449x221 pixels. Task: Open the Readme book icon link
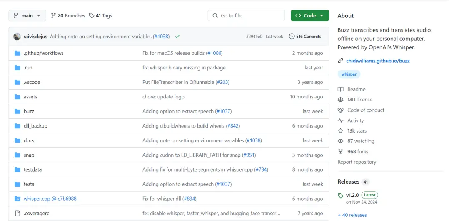coord(341,89)
